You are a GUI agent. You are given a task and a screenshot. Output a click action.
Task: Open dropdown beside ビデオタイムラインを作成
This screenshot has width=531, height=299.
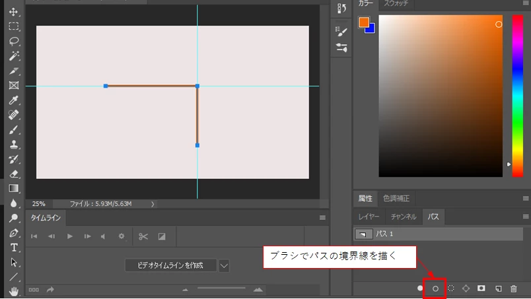point(224,266)
